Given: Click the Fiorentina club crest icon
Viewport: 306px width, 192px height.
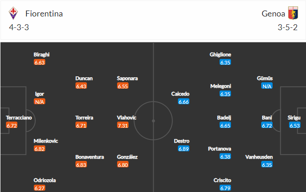Looking at the screenshot, I should coord(13,13).
